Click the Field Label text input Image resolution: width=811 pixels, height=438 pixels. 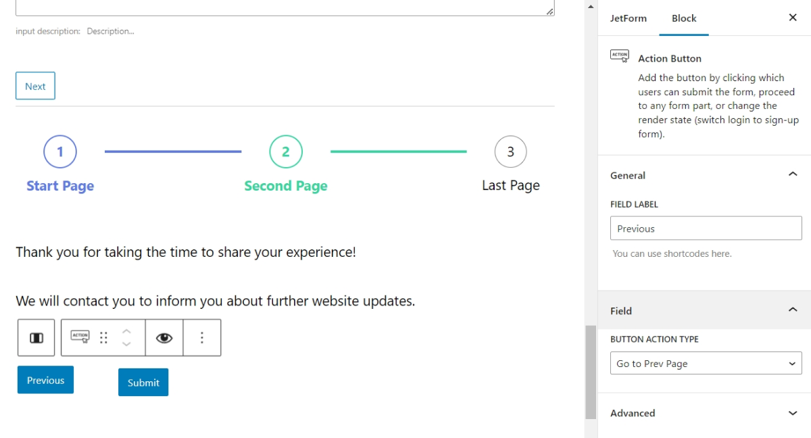click(x=706, y=228)
